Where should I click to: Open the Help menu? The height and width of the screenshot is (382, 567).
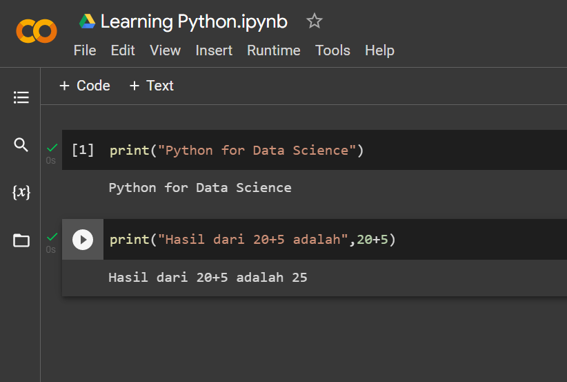coord(379,50)
